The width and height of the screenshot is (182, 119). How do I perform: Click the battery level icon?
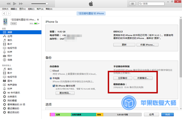click(x=36, y=24)
